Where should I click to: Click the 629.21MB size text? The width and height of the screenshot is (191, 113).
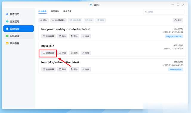(x=178, y=29)
